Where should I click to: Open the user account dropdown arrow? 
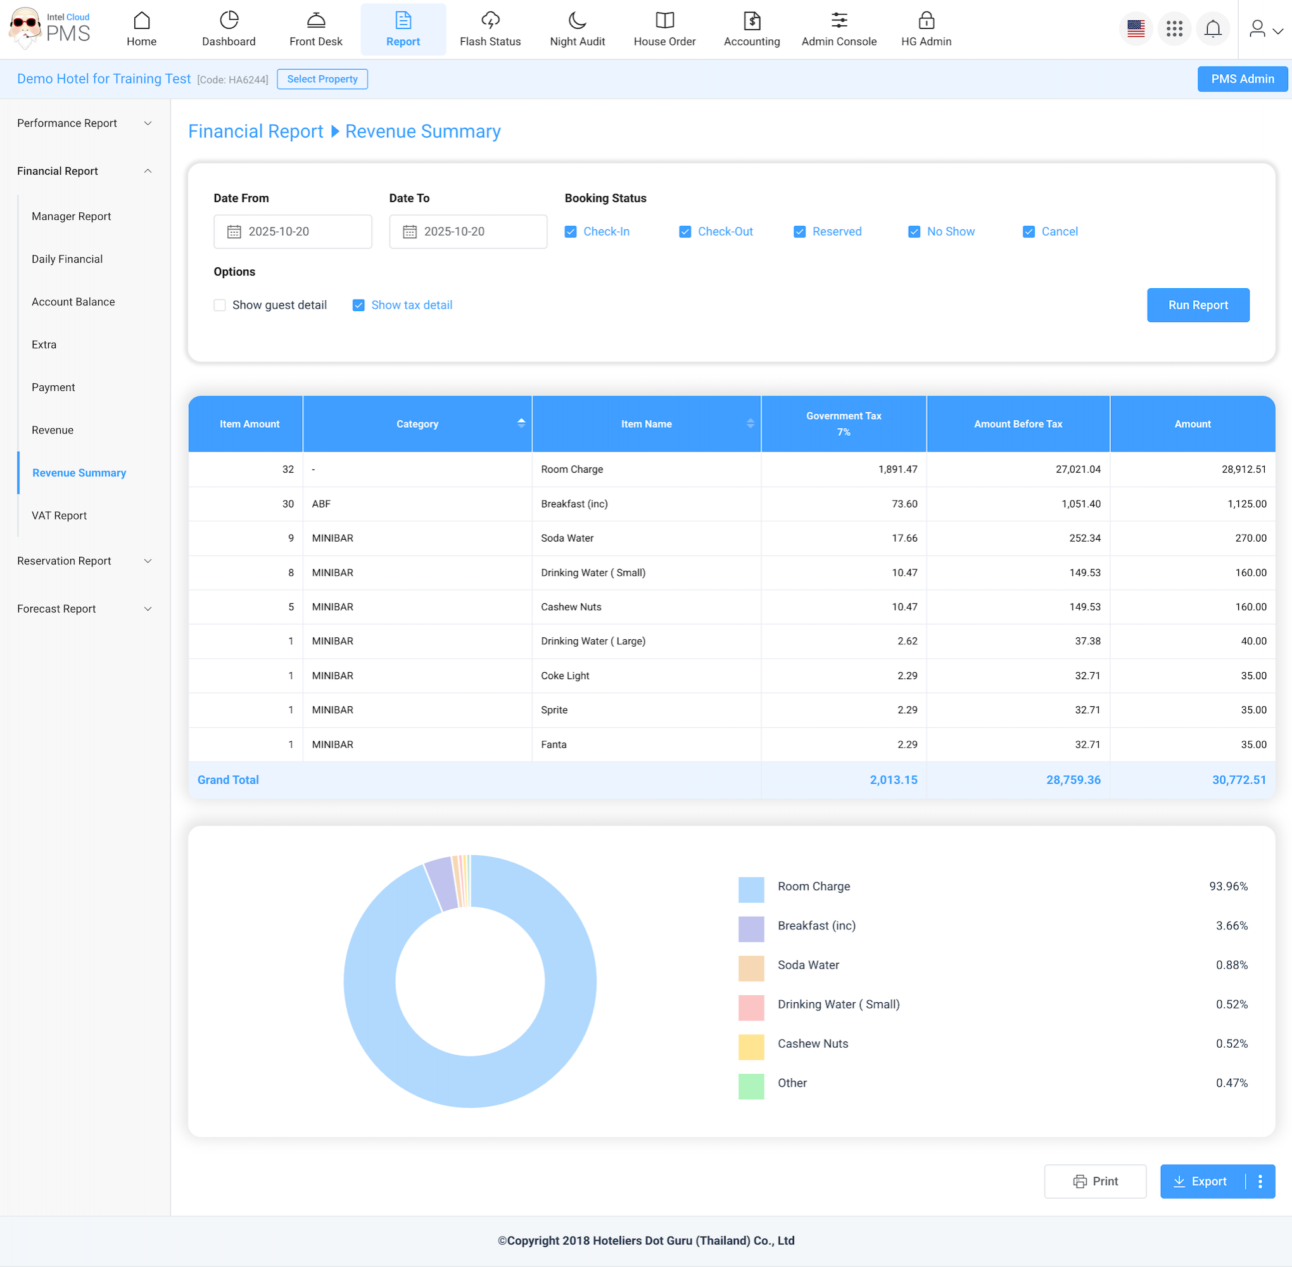tap(1277, 30)
